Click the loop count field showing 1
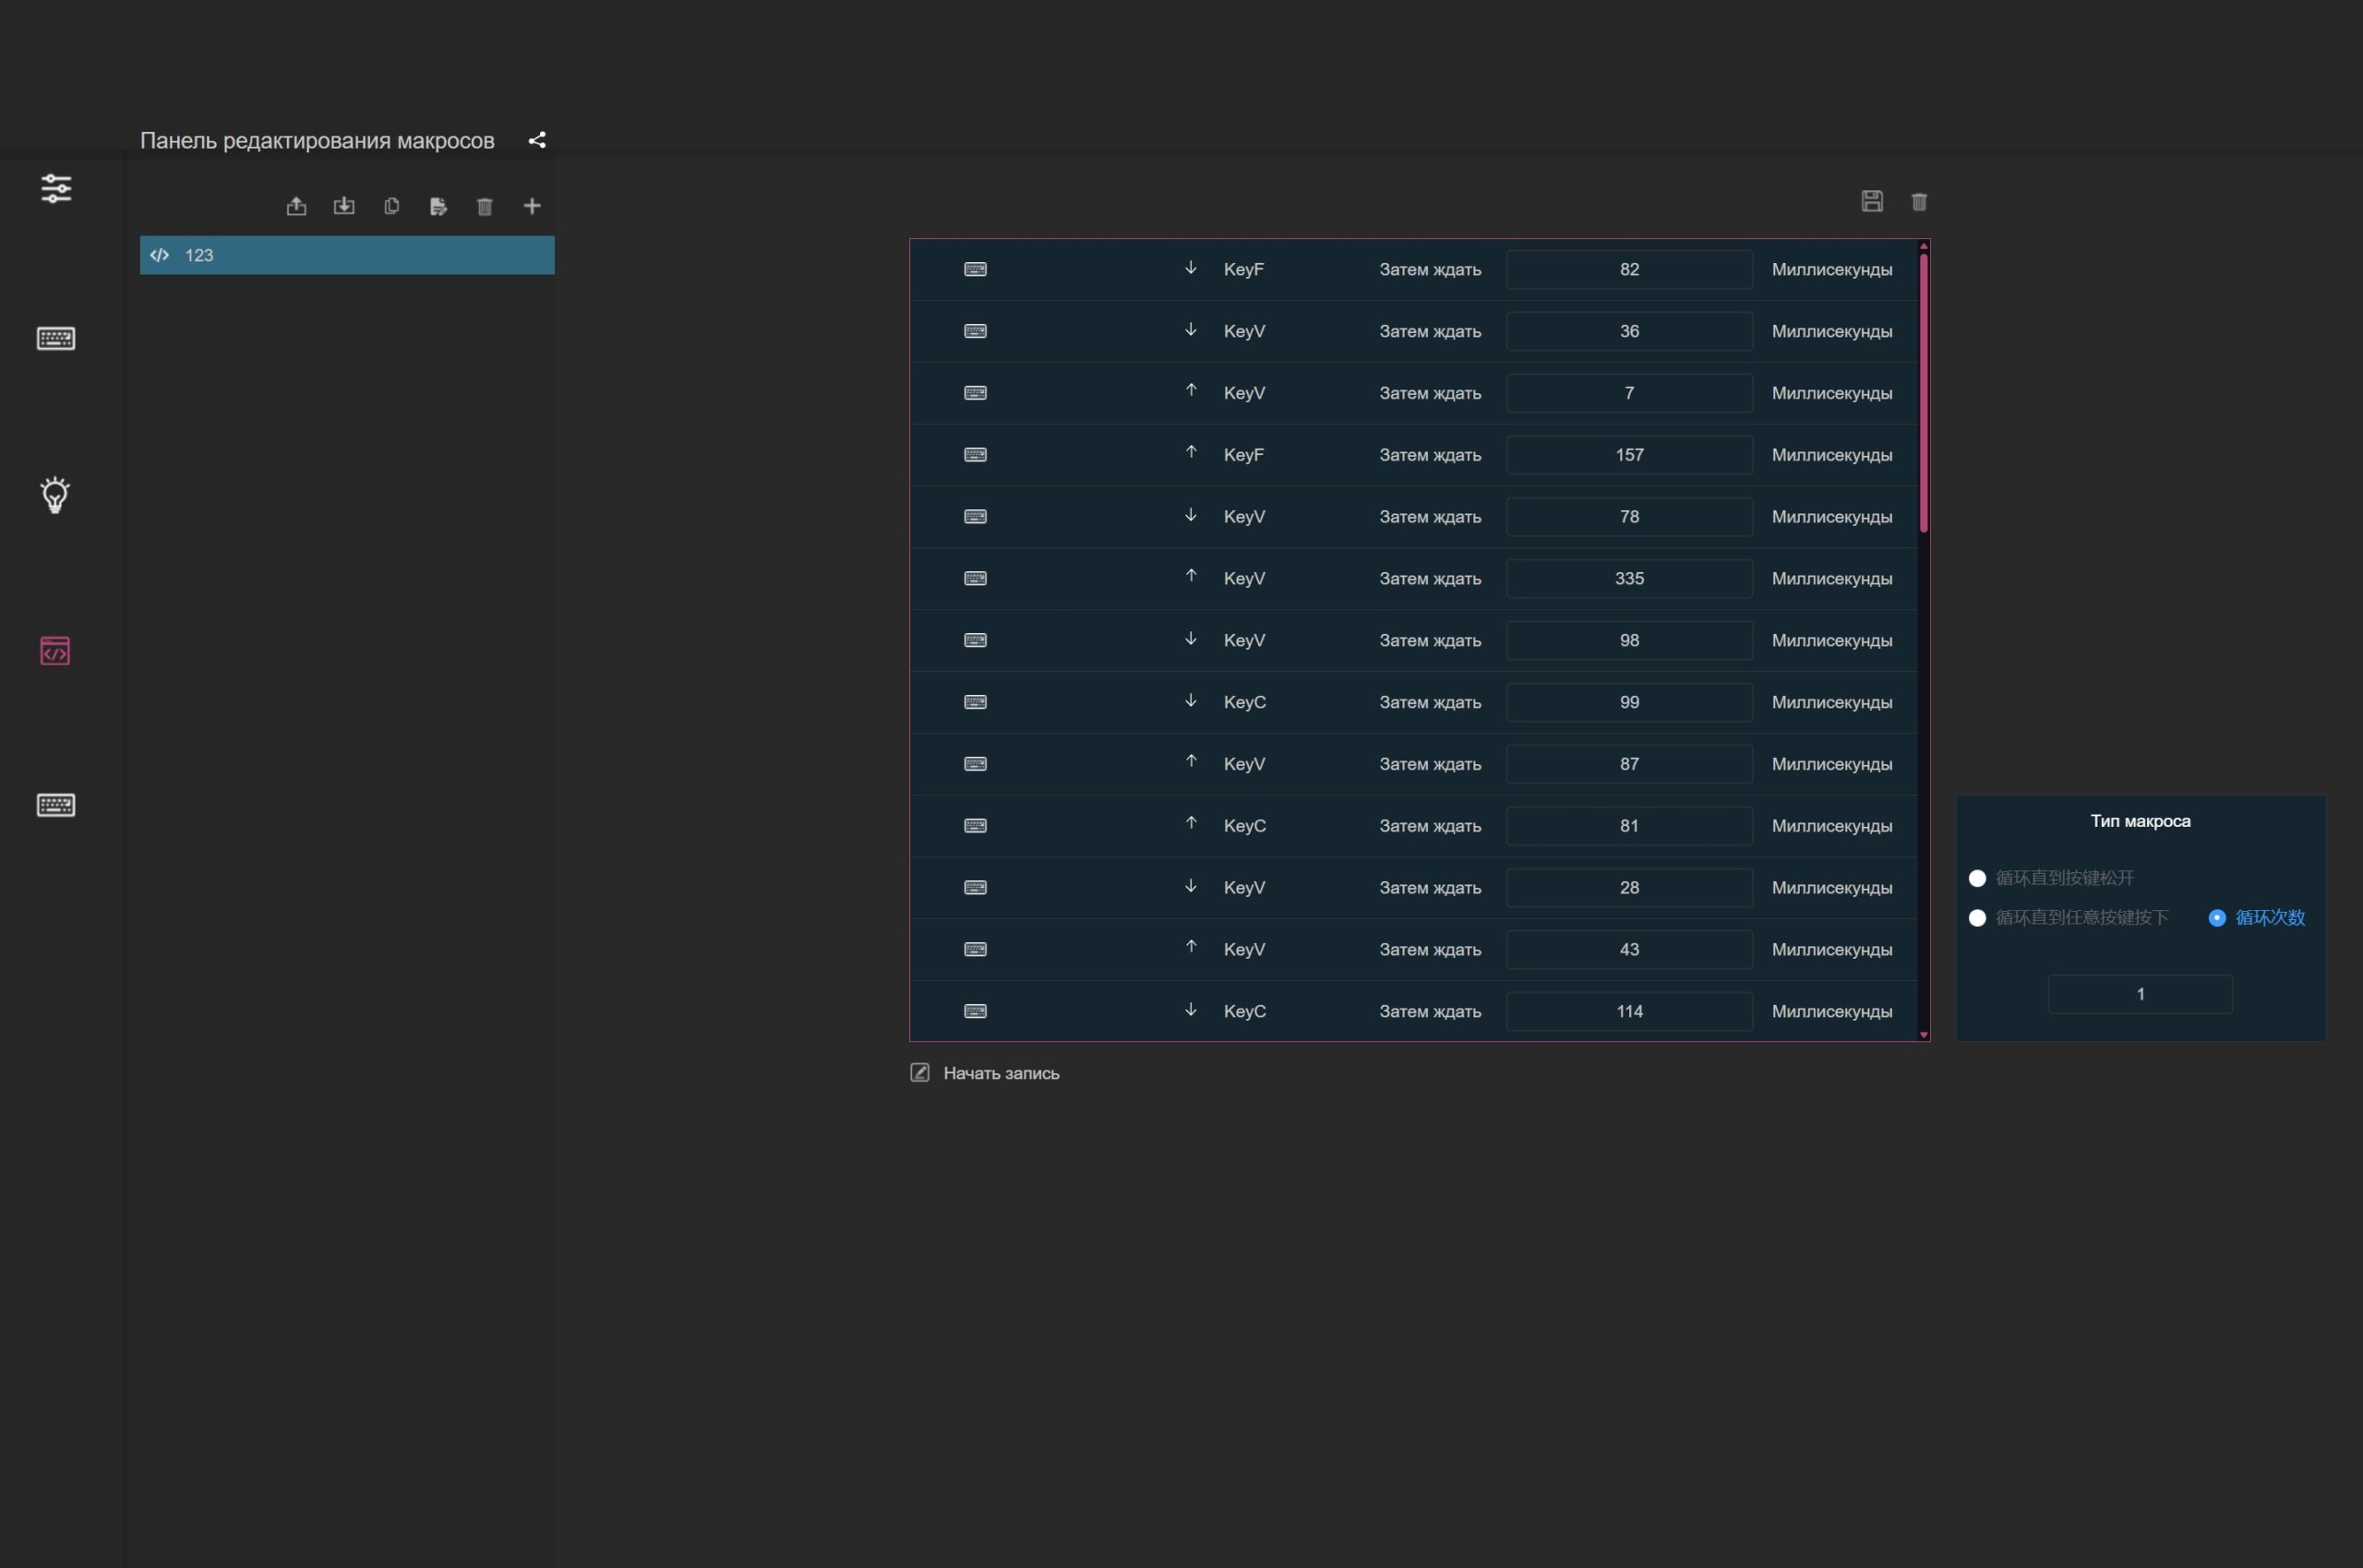This screenshot has width=2363, height=1568. click(x=2140, y=994)
